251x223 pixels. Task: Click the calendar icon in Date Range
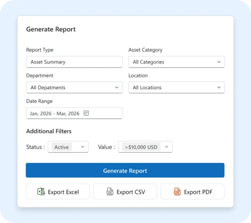(x=86, y=113)
